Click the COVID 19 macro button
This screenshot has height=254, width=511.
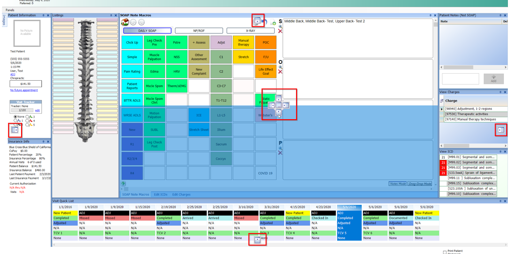coord(265,173)
